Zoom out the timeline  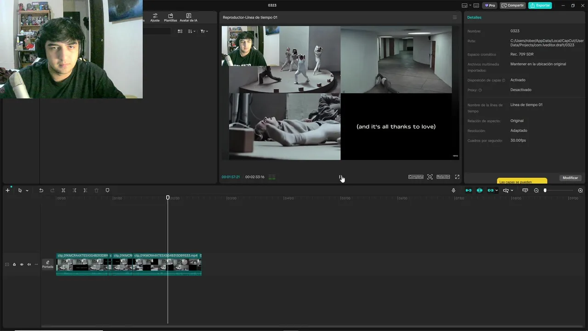pos(536,190)
